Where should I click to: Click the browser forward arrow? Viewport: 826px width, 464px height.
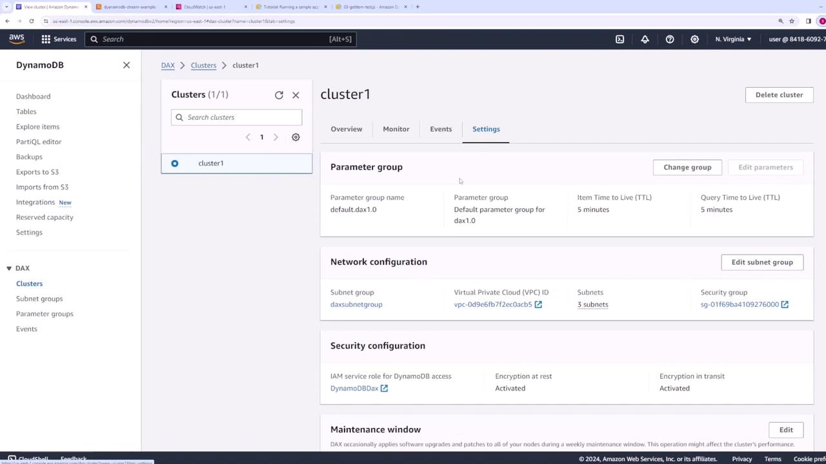(x=19, y=21)
